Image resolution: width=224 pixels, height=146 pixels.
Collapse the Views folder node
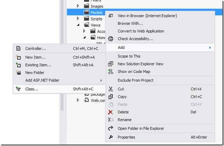coord(78,25)
